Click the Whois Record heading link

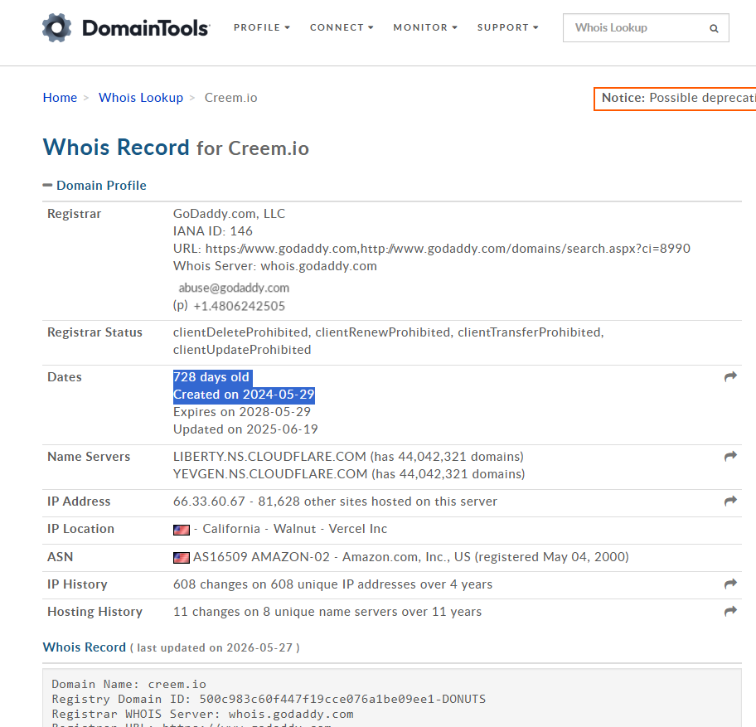coord(85,647)
